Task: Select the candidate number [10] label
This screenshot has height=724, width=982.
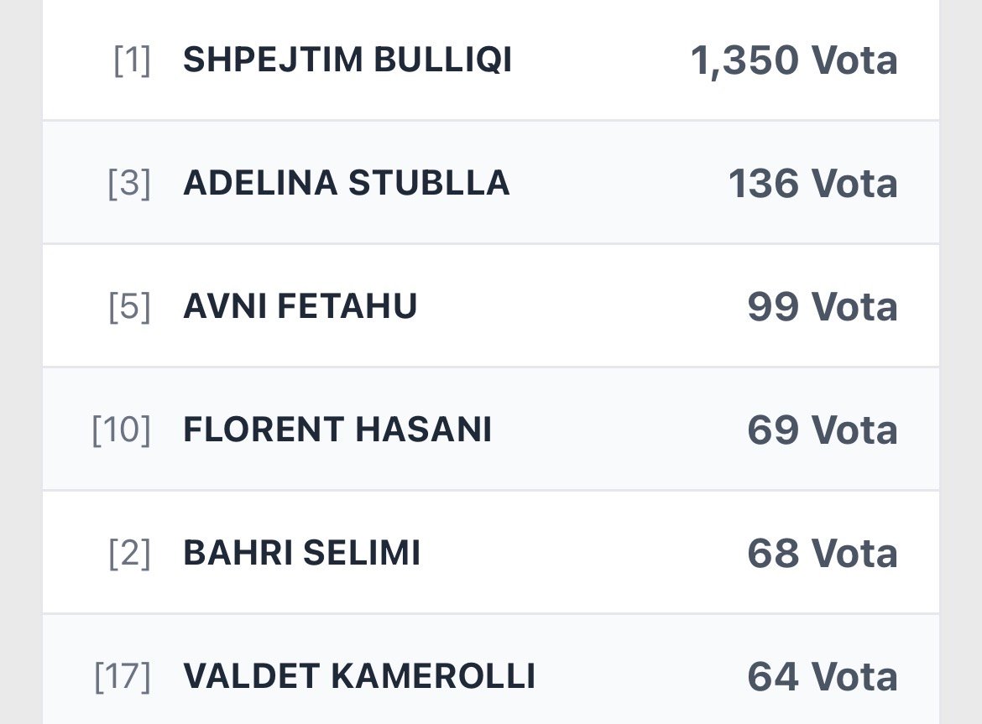Action: click(x=122, y=431)
